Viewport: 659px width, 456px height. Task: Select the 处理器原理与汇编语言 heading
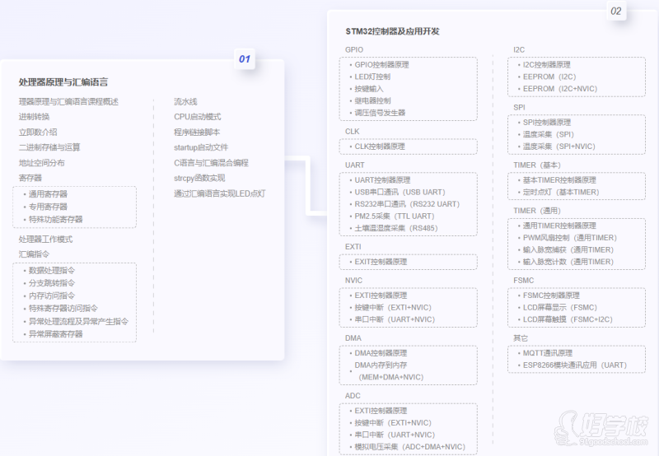63,82
